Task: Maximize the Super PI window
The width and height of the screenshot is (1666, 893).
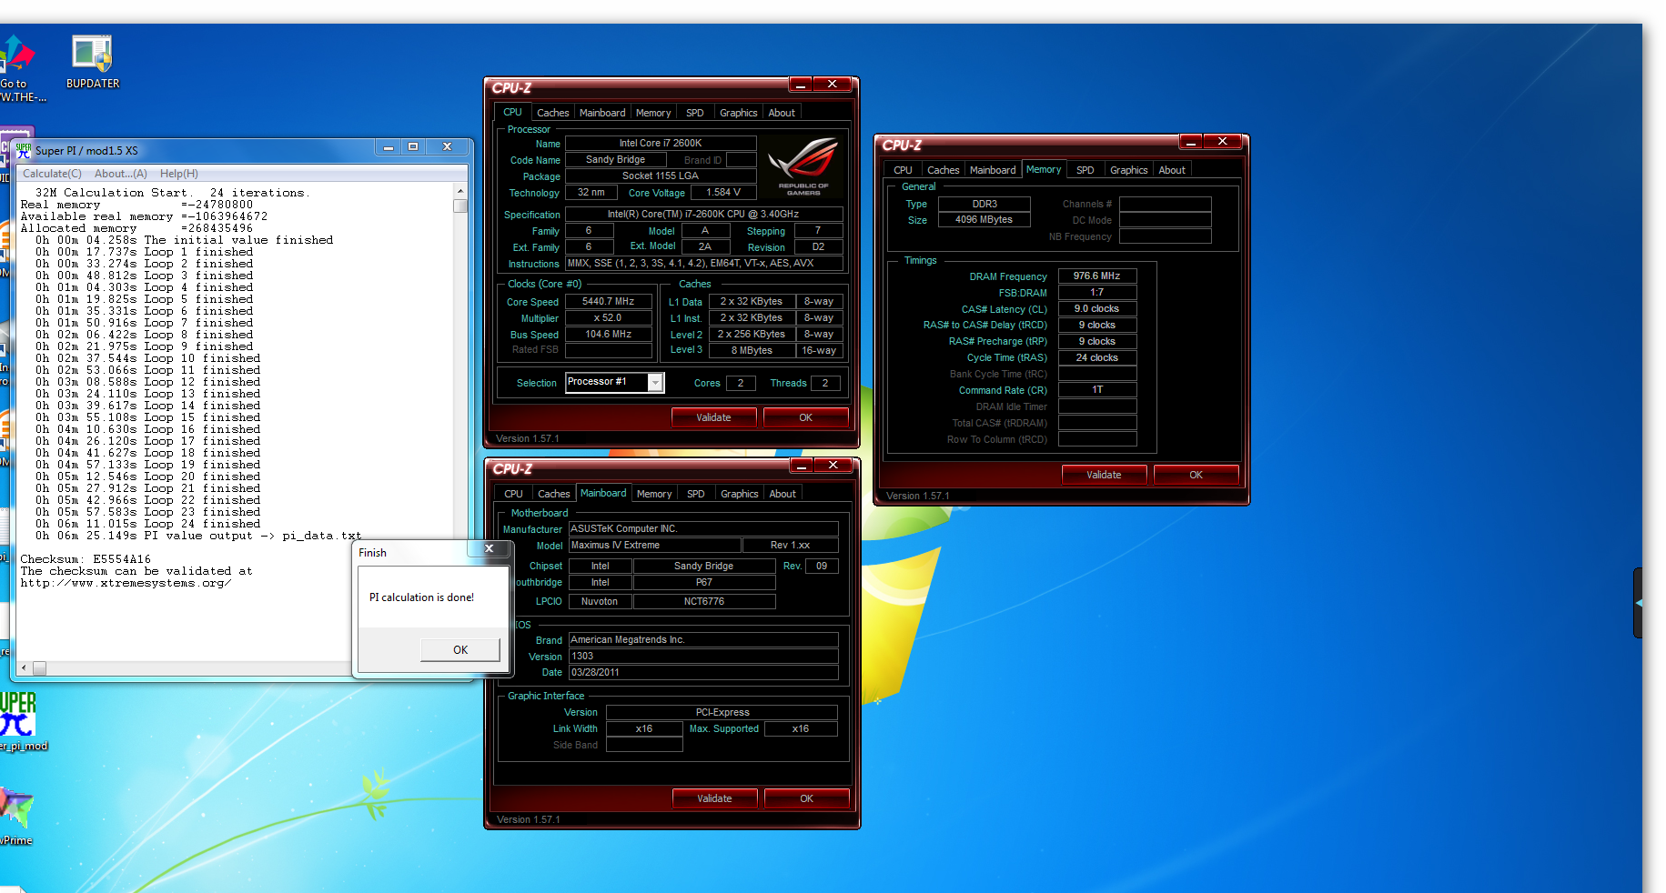Action: point(412,146)
